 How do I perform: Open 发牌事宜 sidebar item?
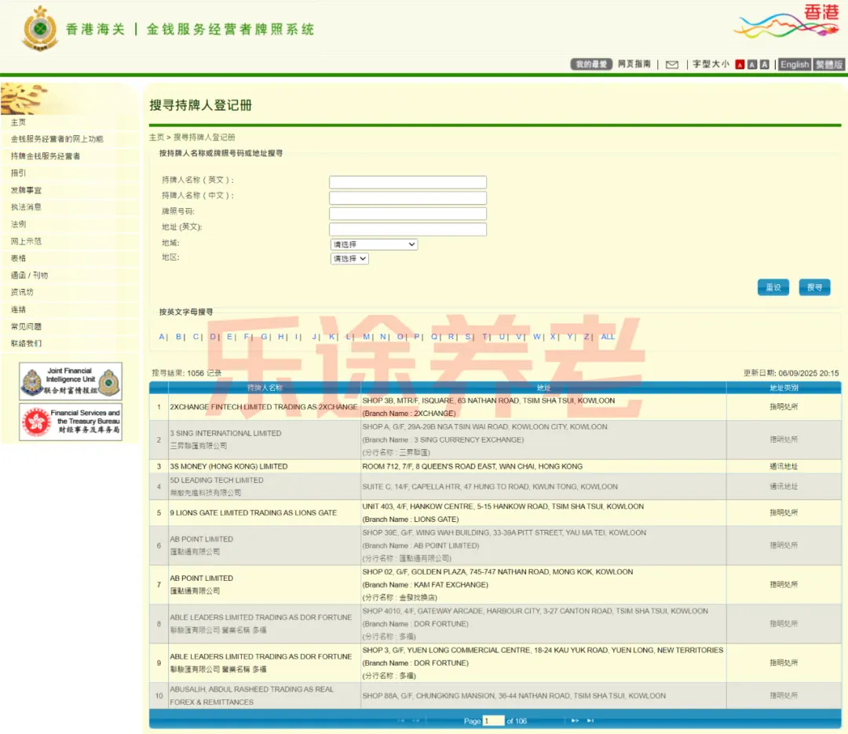pos(25,190)
